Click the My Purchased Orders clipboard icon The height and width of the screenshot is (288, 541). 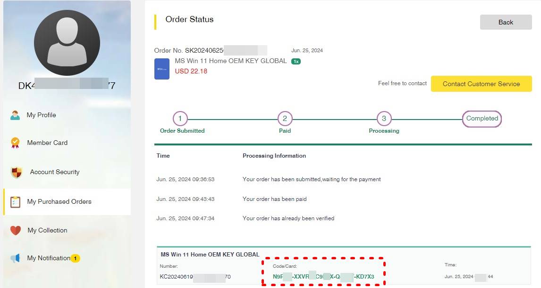[x=15, y=201]
